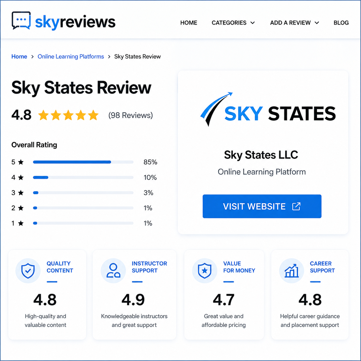The image size is (361, 361).
Task: Click the 2 star rating bar
Action: [83, 208]
